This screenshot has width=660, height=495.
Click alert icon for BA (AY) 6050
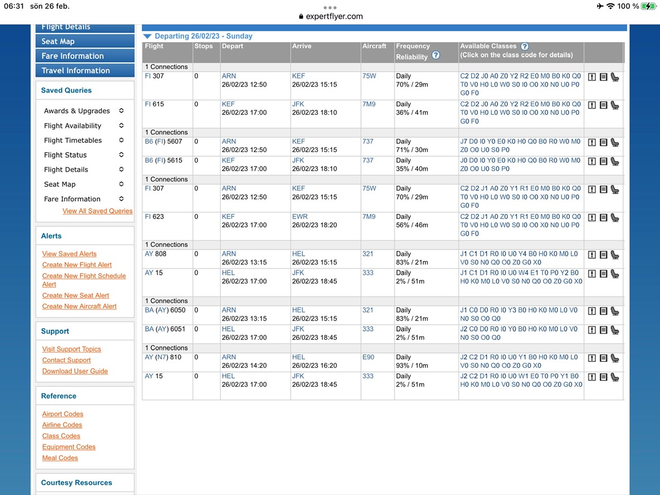tap(592, 311)
